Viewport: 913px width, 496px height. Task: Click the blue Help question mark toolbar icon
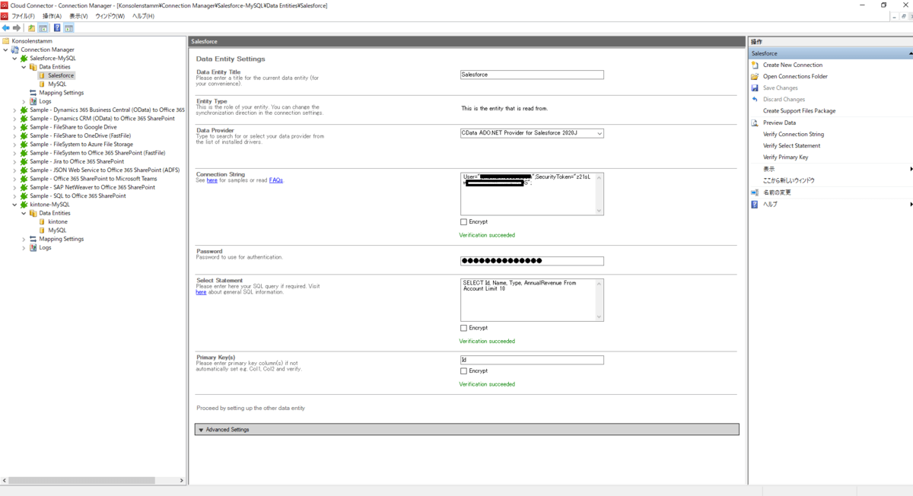coord(57,28)
